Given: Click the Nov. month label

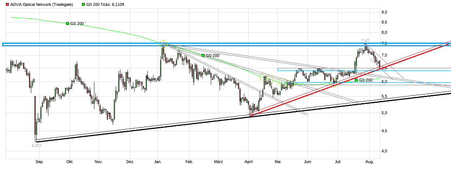Looking at the screenshot, I should 98,162.
